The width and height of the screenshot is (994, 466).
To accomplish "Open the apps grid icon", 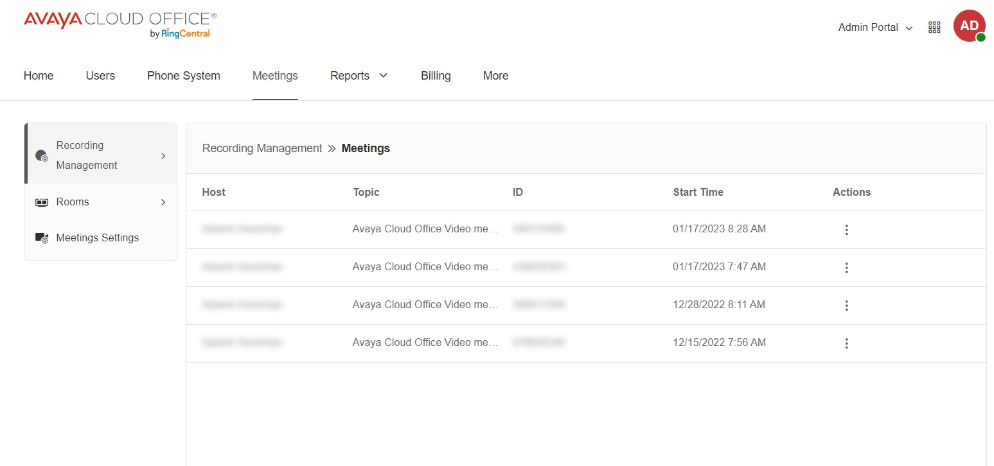I will 934,27.
